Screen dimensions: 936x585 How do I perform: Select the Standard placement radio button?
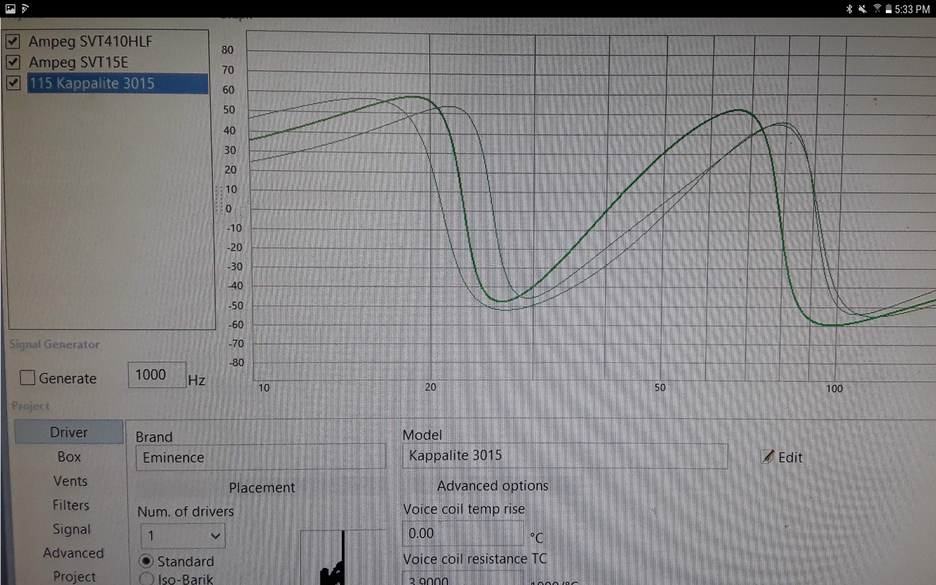(146, 561)
